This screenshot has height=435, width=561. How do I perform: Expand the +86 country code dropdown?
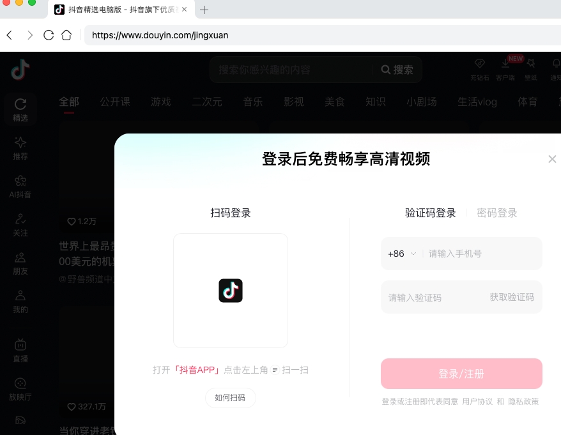[x=403, y=254]
